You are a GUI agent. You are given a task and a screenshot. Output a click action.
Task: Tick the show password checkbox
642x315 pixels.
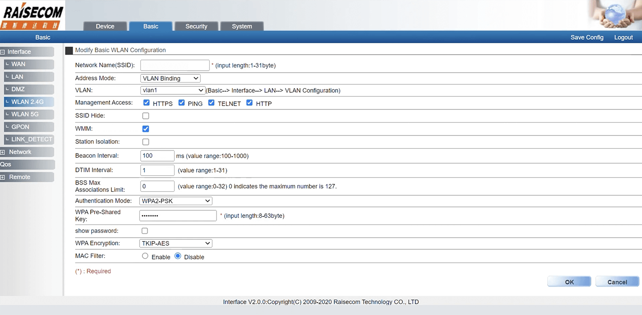click(145, 231)
